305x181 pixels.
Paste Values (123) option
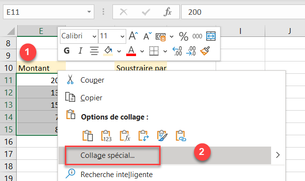click(107, 136)
